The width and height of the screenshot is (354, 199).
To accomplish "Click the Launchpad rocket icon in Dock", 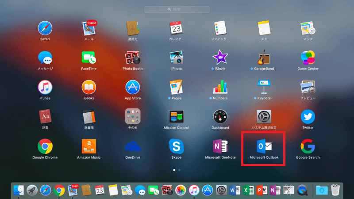I will pyautogui.click(x=32, y=190).
